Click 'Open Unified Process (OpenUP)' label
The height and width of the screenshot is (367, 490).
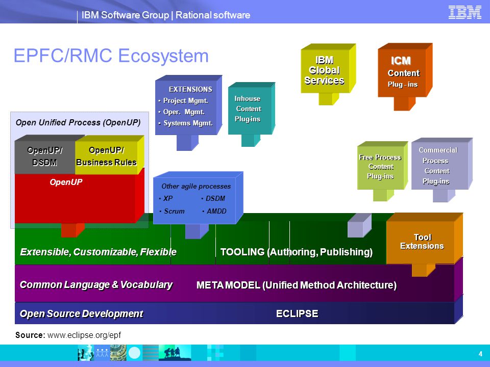point(78,122)
